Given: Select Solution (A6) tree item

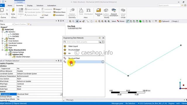Looking at the screenshot, I should [18, 55].
